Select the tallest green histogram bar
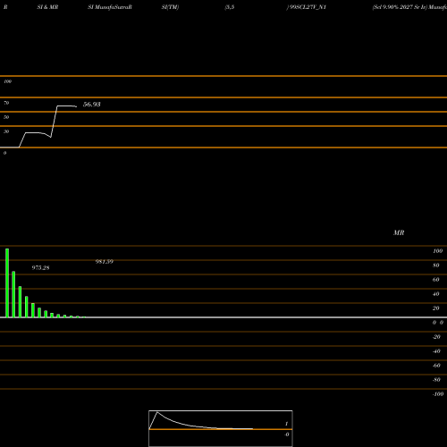The image size is (447, 447). click(7, 283)
